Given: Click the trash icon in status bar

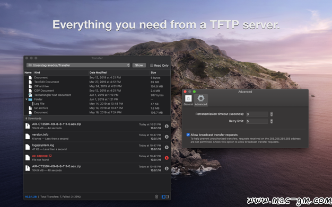Looking at the screenshot, I should pyautogui.click(x=156, y=196).
